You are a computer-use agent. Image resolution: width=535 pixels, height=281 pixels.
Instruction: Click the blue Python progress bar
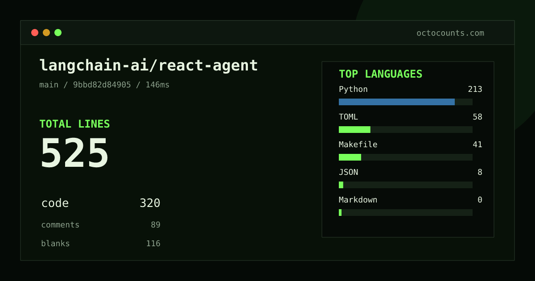(397, 102)
